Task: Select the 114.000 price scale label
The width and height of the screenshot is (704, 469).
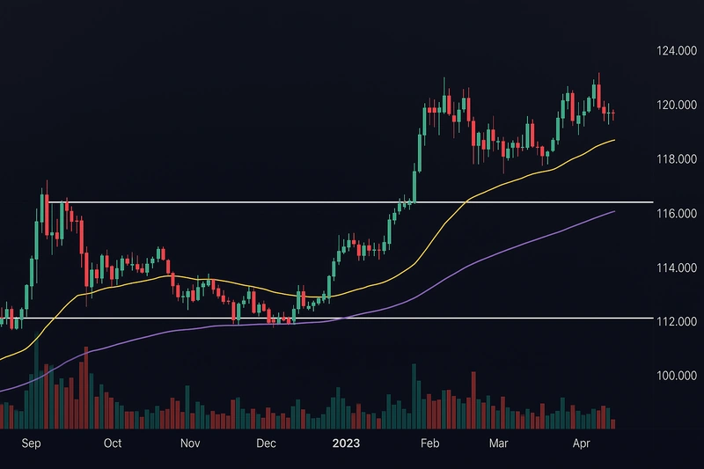Action: [x=677, y=267]
